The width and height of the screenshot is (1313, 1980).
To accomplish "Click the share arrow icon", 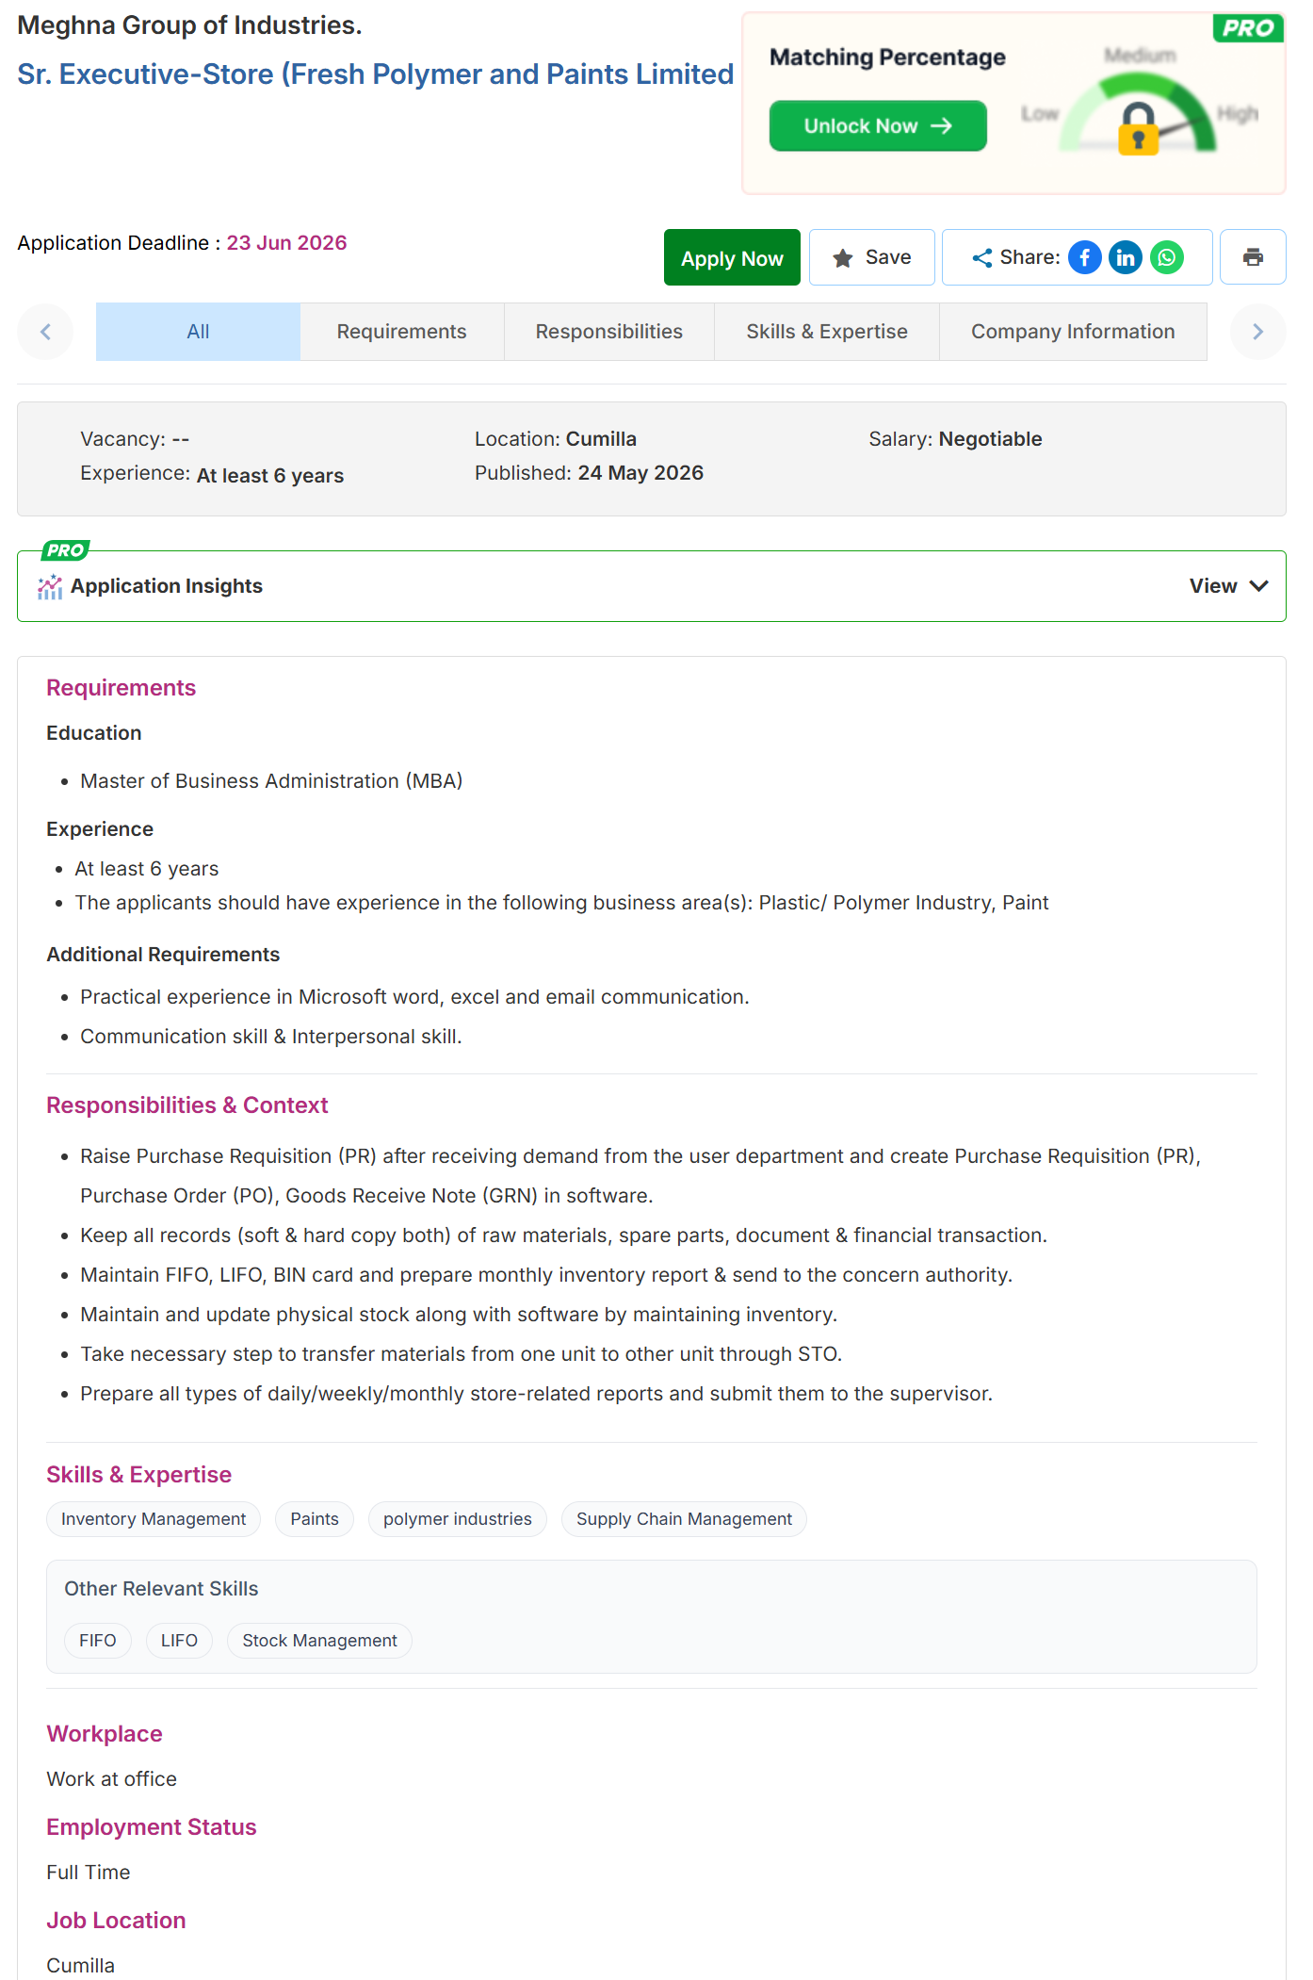I will coord(982,257).
